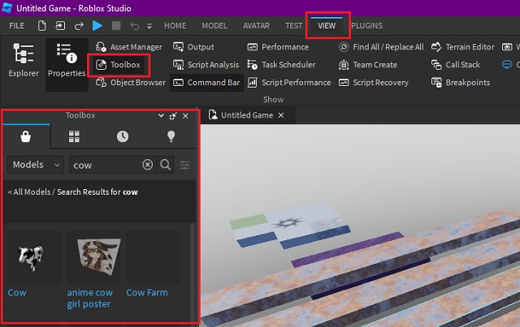
Task: Switch to the PLUGINS tab
Action: click(366, 25)
